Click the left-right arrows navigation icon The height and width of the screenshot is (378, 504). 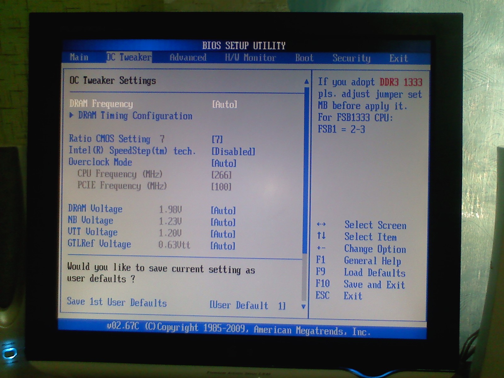(321, 224)
